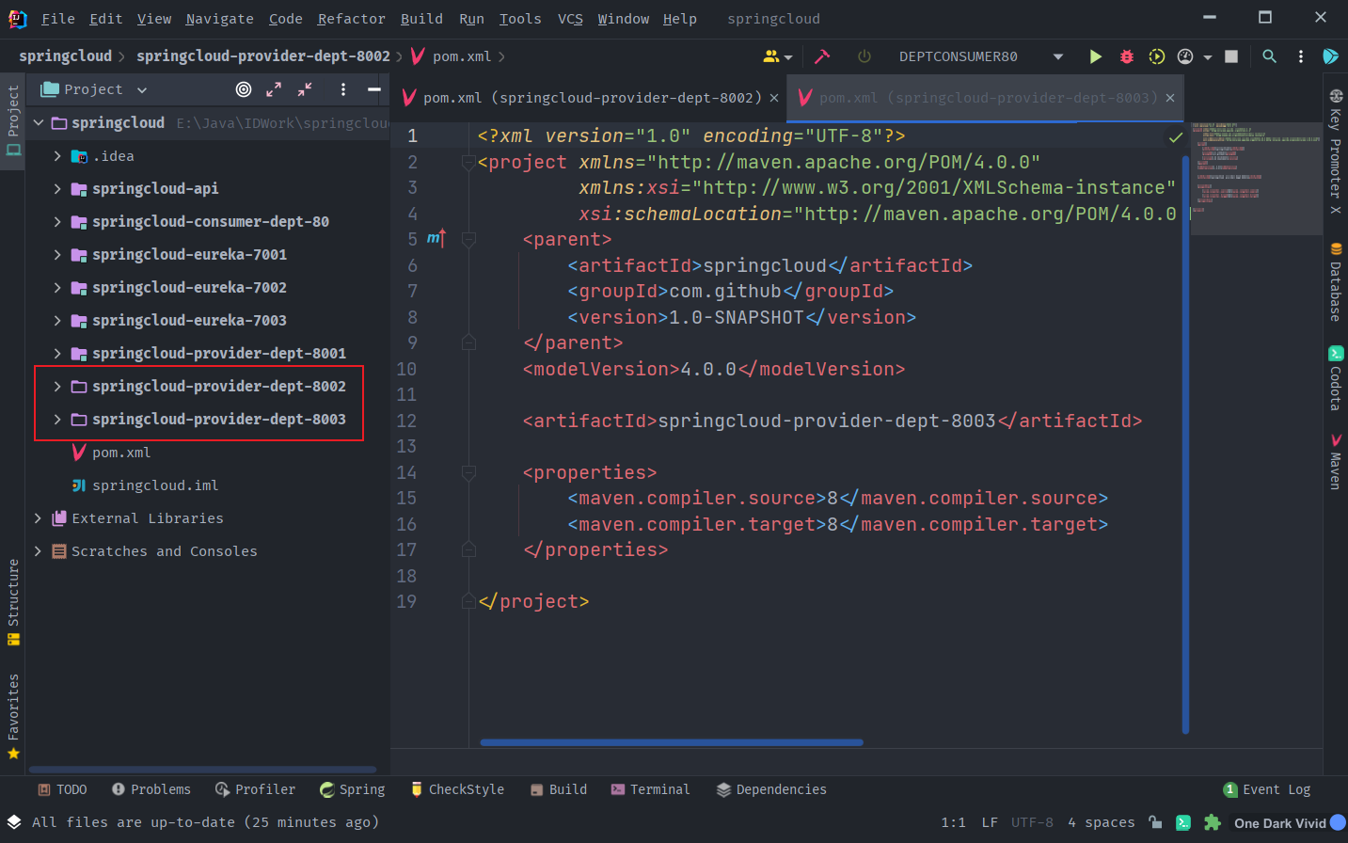Image resolution: width=1348 pixels, height=843 pixels.
Task: Open the DEPTCONSUMER80 run configuration dropdown
Action: (1057, 56)
